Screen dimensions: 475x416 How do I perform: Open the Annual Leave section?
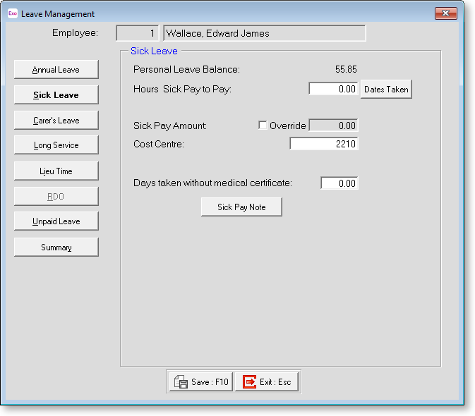tap(56, 70)
